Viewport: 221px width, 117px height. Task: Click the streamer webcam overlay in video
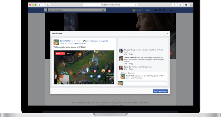coord(61,80)
